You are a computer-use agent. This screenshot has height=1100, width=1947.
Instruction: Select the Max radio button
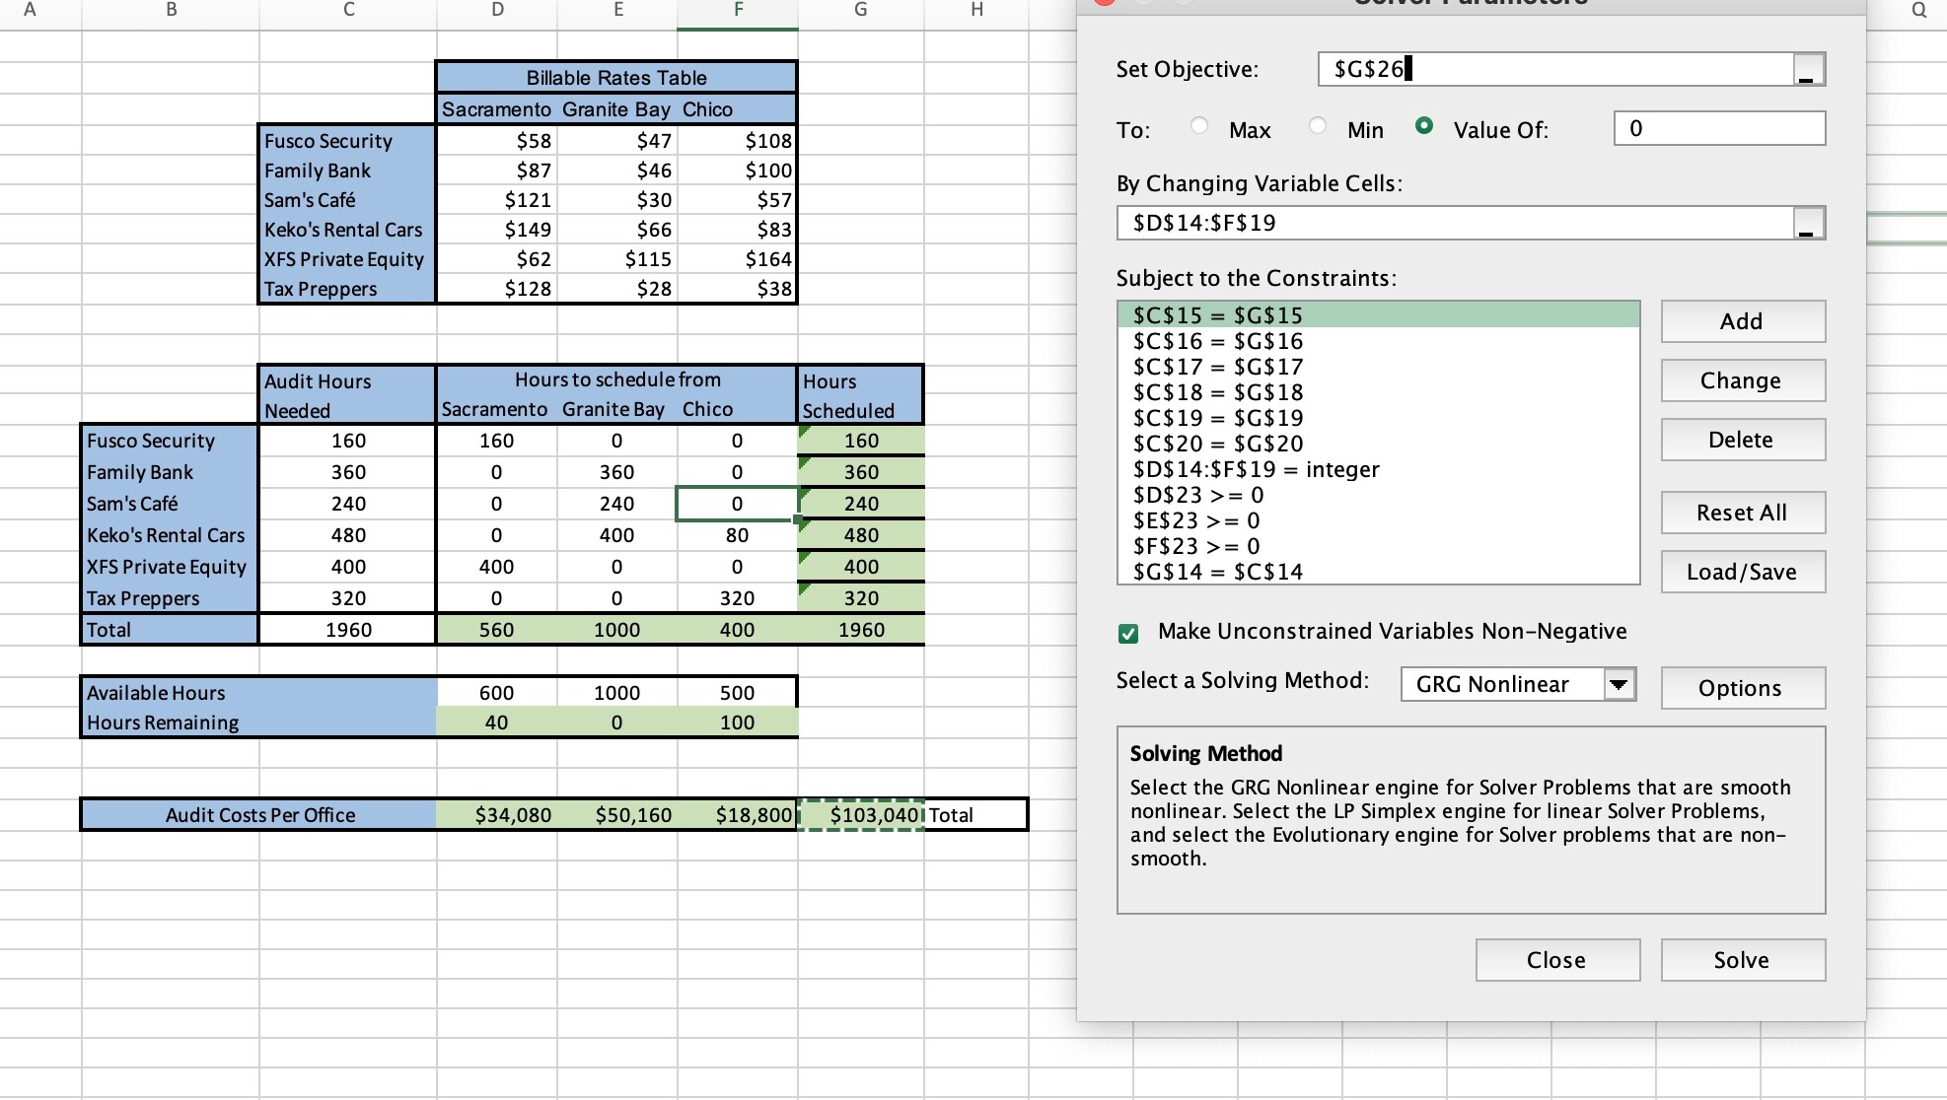coord(1199,126)
